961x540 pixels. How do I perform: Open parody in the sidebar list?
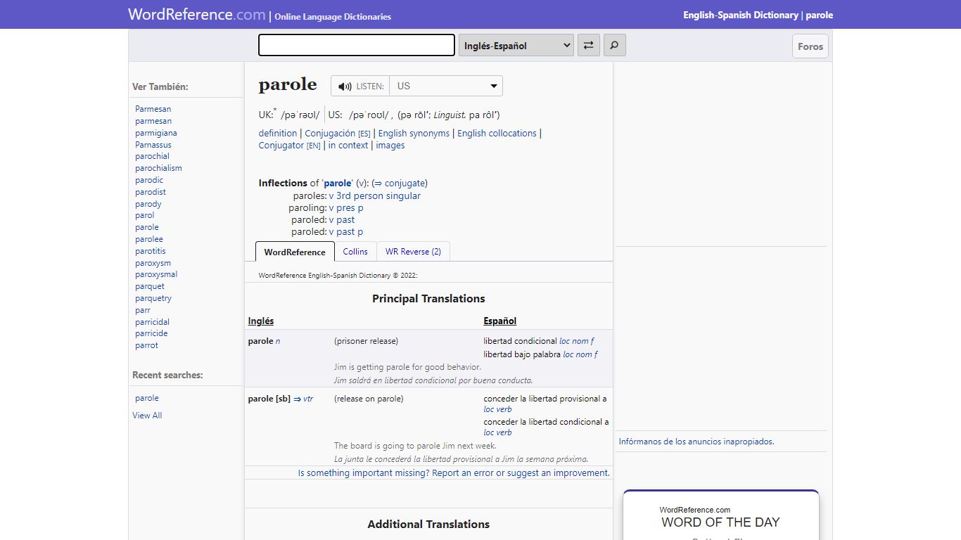point(148,204)
